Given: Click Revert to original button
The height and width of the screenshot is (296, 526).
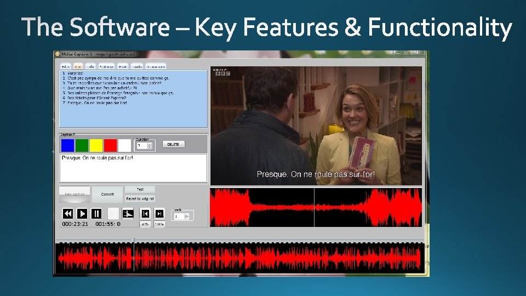Looking at the screenshot, I should click(140, 198).
